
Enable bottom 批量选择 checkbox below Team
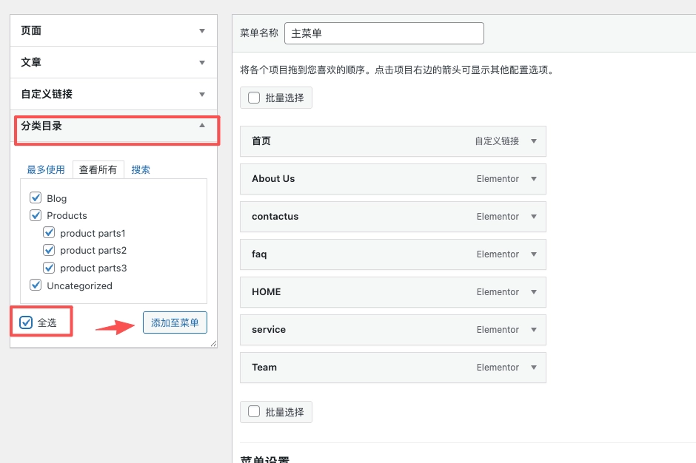pyautogui.click(x=254, y=411)
